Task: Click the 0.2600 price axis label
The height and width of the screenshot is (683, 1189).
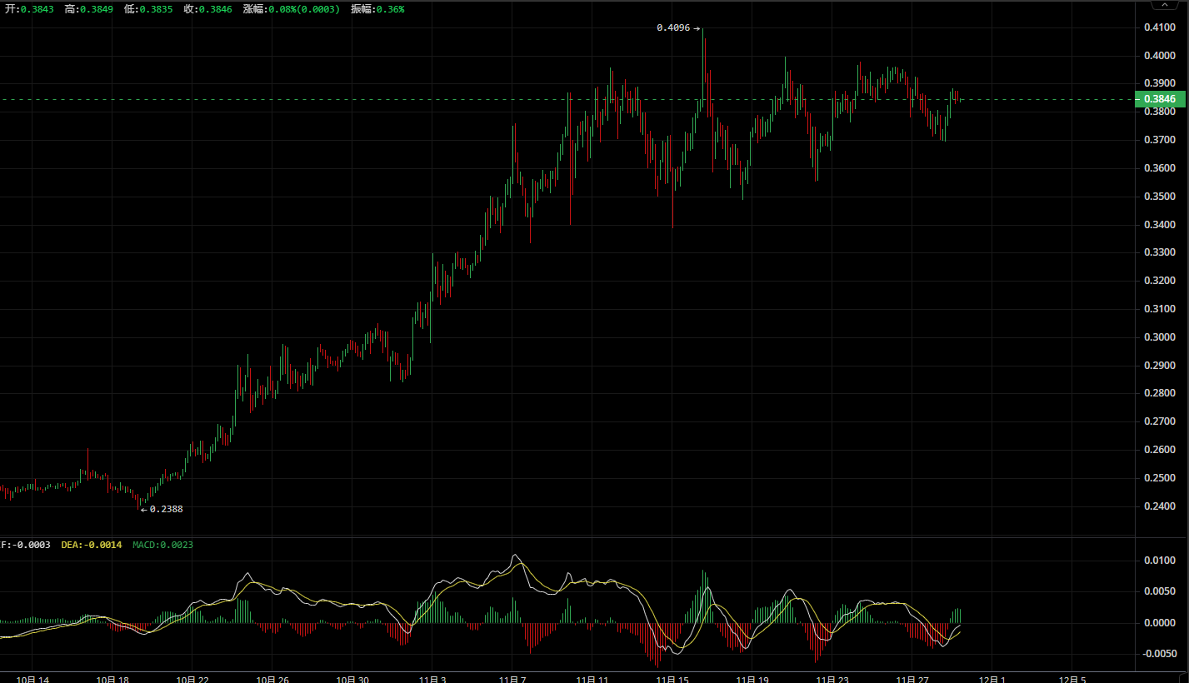Action: [1159, 450]
